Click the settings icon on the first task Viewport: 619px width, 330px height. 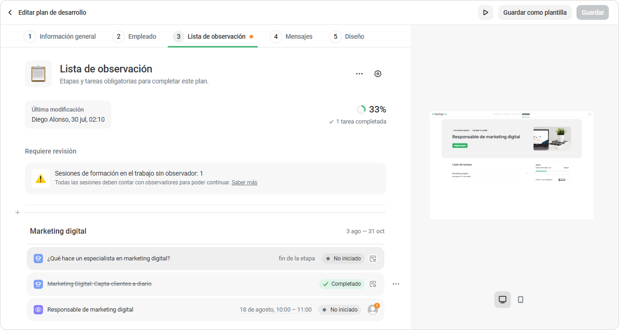373,259
